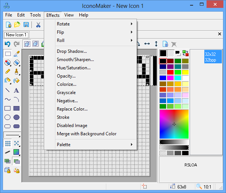Open the Edit menu
This screenshot has height=193, width=226.
[21, 15]
